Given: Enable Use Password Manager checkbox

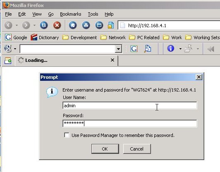Looking at the screenshot, I should [x=67, y=135].
